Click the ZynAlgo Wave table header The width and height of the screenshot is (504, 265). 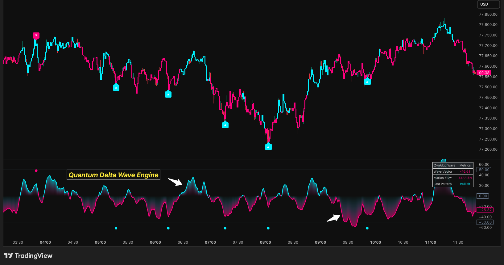click(444, 166)
